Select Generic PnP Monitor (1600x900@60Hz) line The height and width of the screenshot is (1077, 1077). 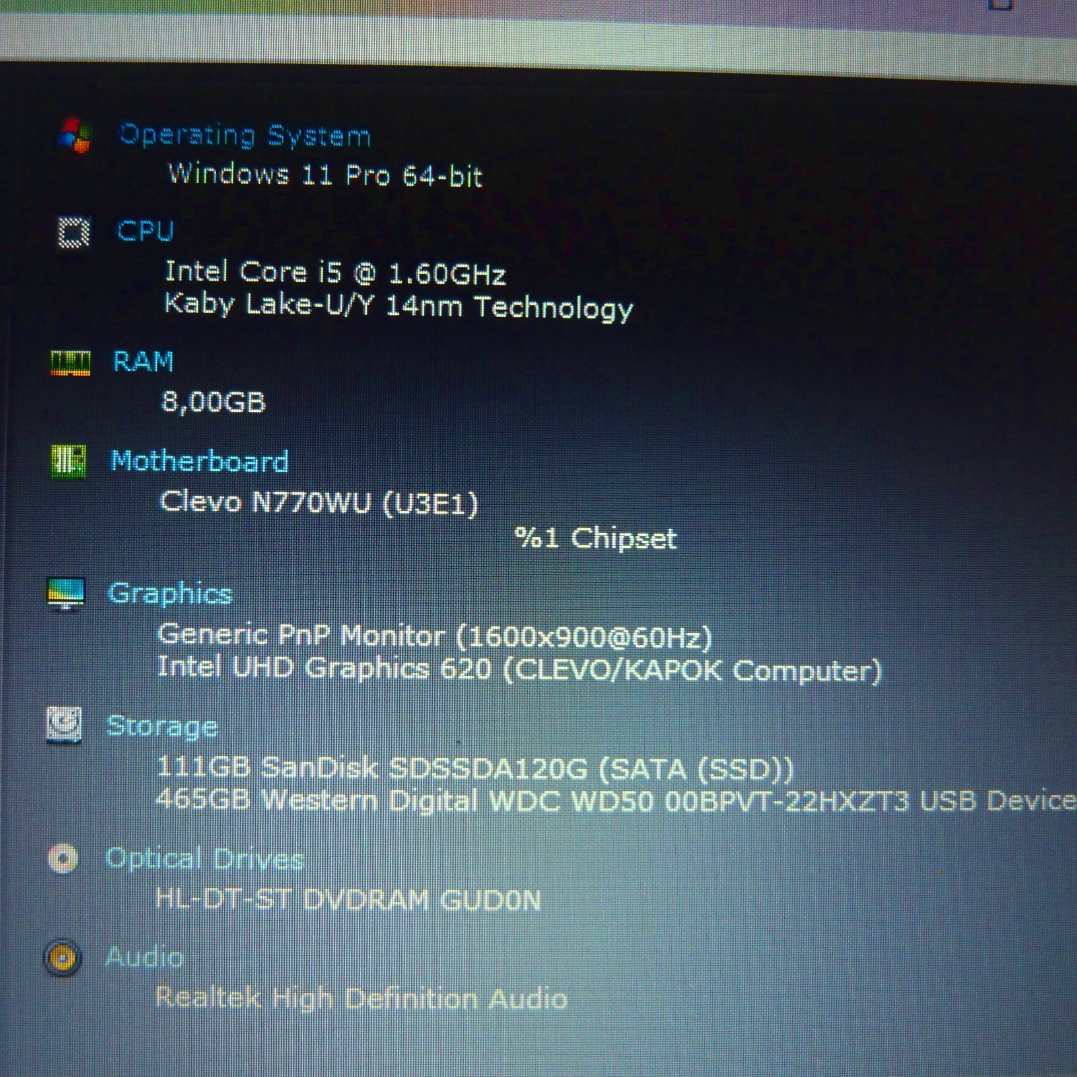point(434,636)
